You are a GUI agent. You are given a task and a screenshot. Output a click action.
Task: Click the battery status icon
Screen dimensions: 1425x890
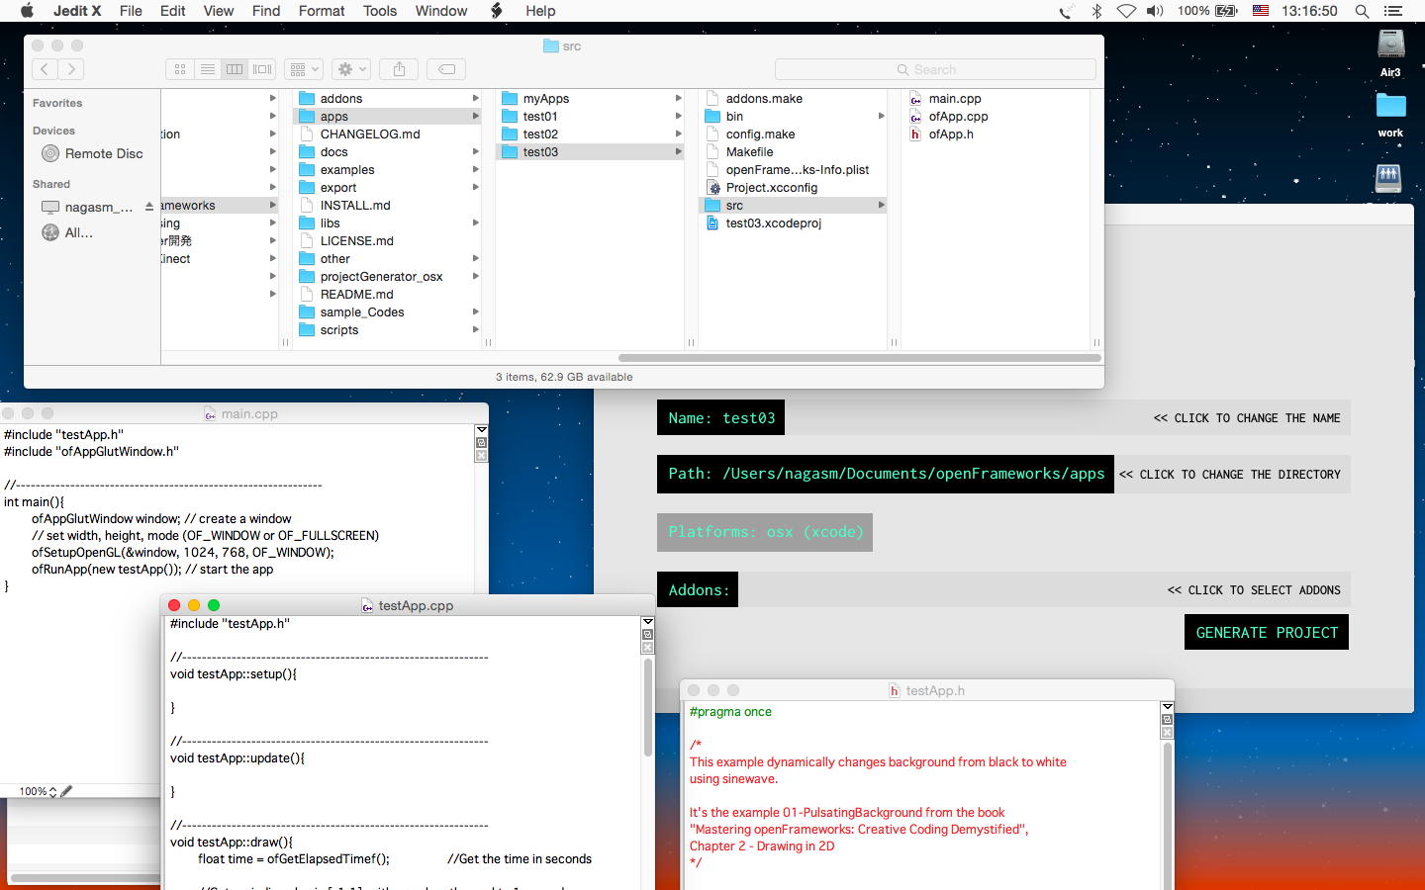tap(1226, 11)
